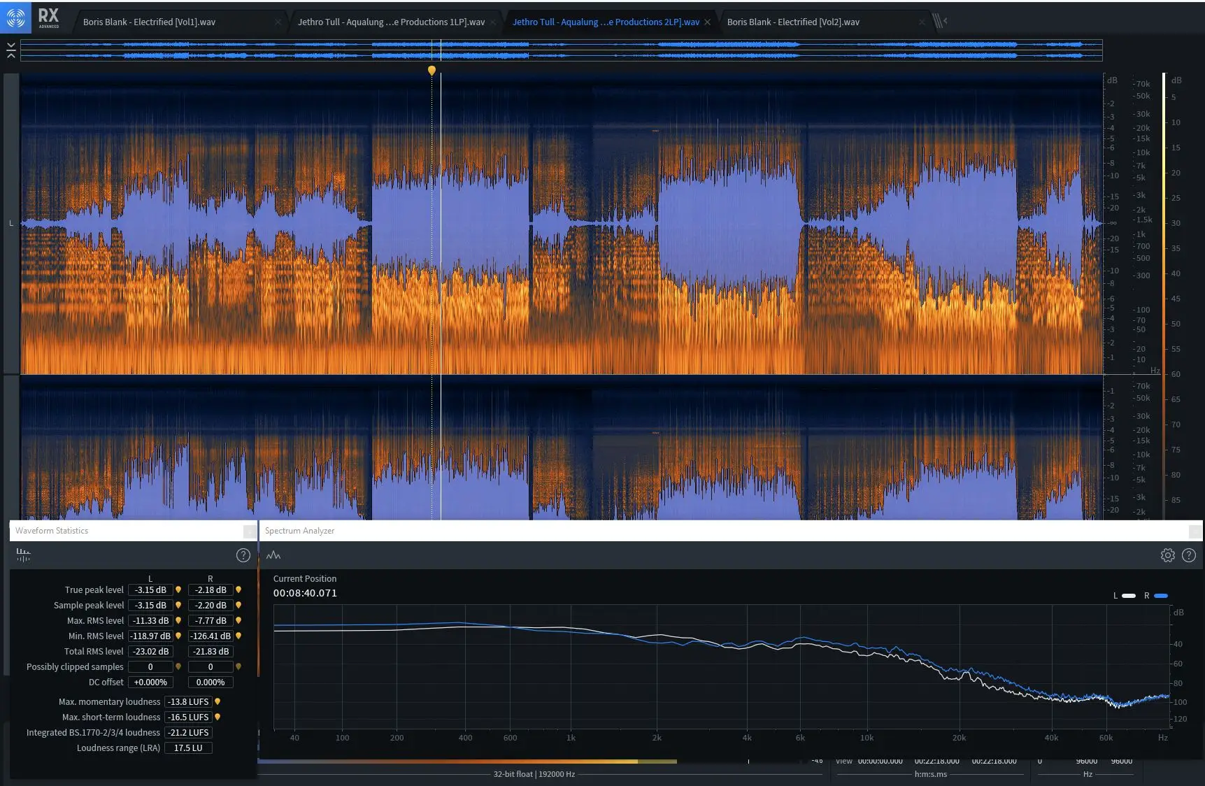Jump to left True peak level marker

click(178, 589)
